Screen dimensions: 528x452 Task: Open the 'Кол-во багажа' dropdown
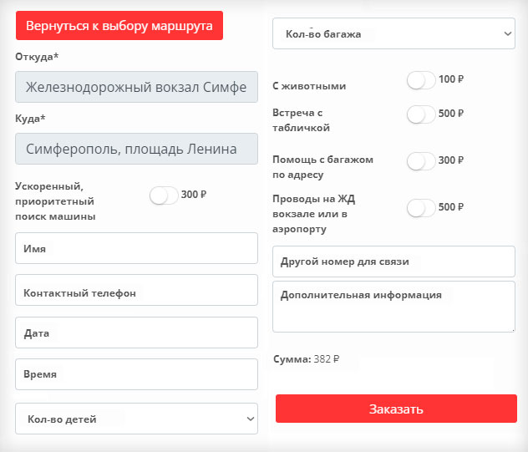393,33
